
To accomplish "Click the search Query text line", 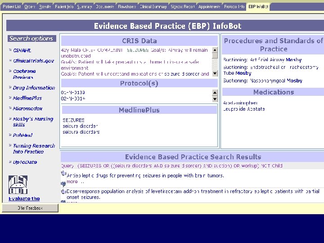I will pyautogui.click(x=172, y=166).
